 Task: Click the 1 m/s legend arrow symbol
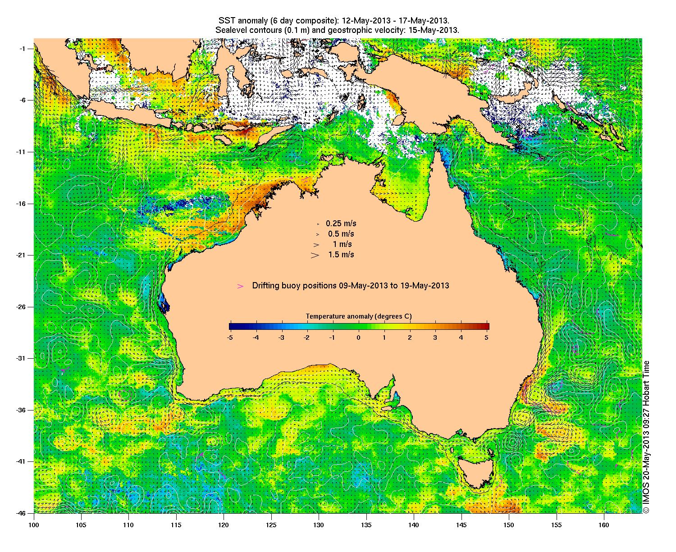pyautogui.click(x=316, y=245)
